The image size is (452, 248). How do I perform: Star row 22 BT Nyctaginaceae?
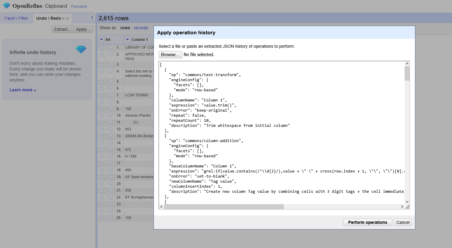pyautogui.click(x=102, y=197)
